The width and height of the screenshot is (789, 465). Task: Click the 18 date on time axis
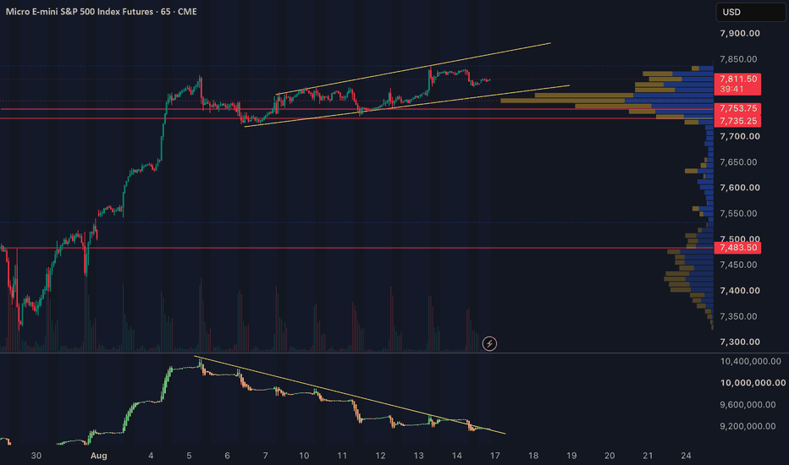[533, 456]
